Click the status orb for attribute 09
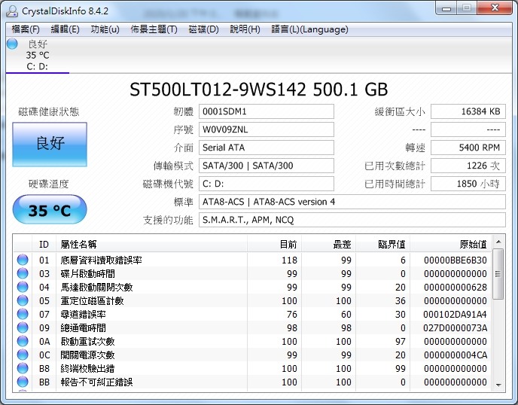Screen dimensions: 518x405 pos(23,327)
